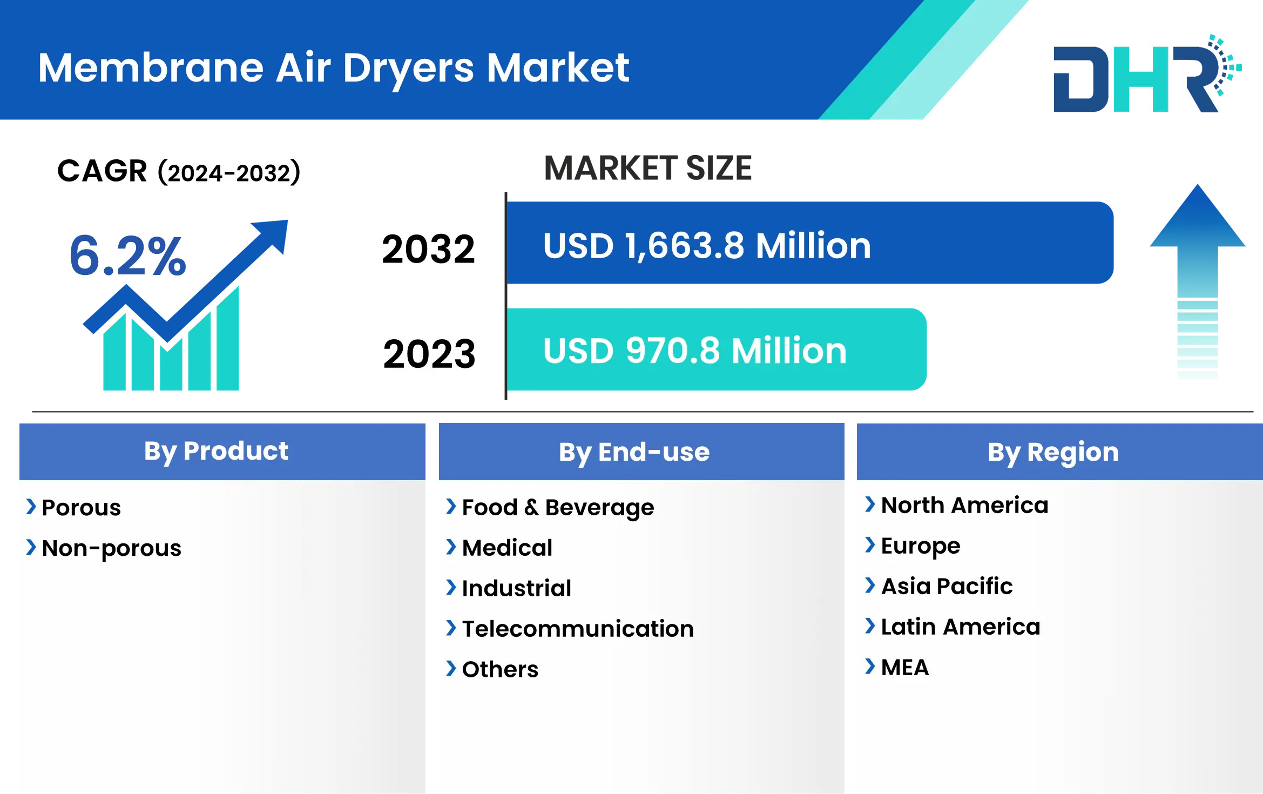This screenshot has height=794, width=1263.
Task: Click the chevron next to Porous
Action: tap(31, 507)
